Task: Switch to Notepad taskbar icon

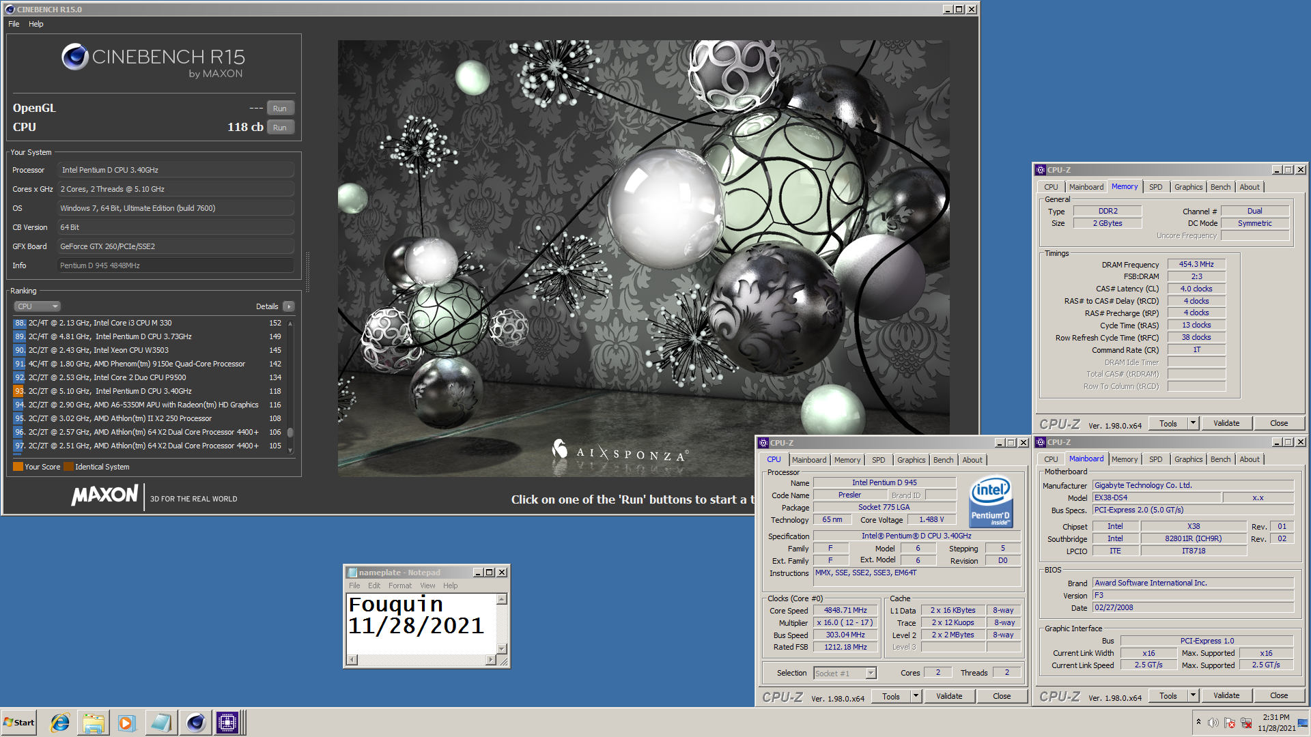Action: (161, 723)
